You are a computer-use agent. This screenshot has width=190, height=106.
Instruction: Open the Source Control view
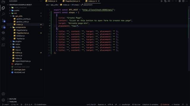tap(3, 21)
